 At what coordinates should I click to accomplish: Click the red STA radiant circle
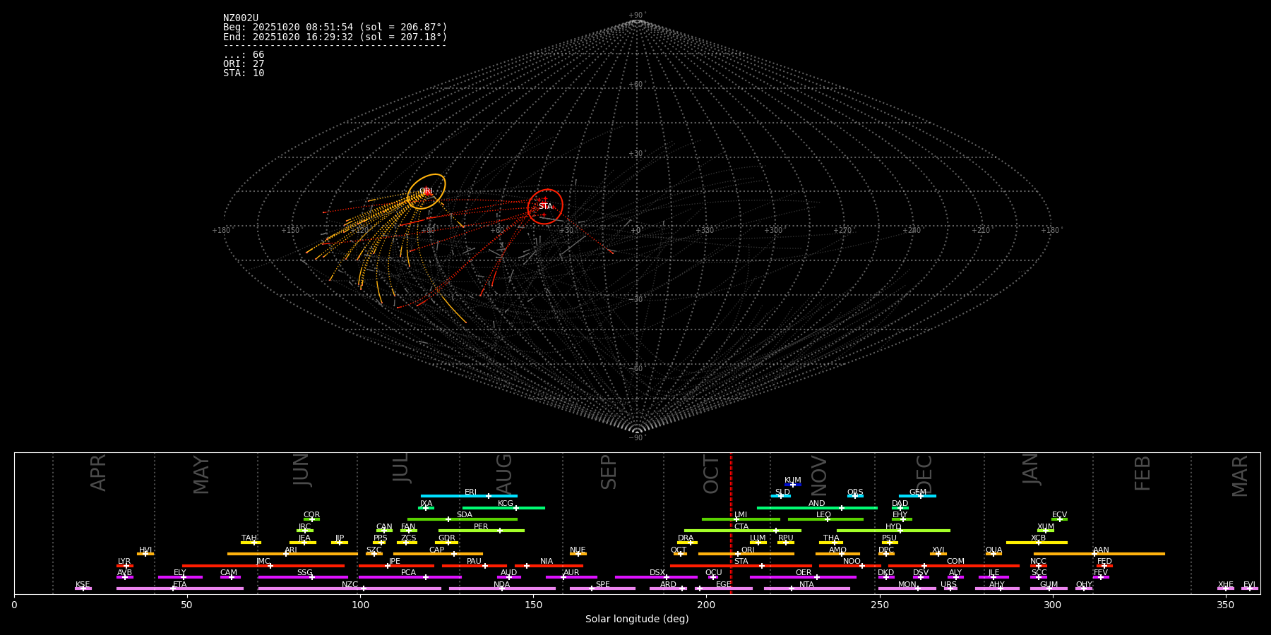545,207
